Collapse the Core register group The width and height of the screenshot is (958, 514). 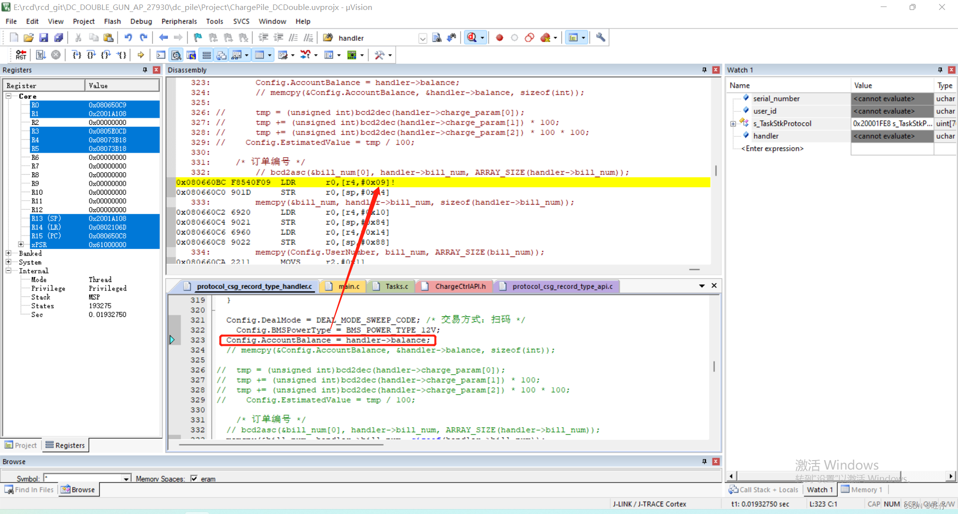(x=9, y=96)
